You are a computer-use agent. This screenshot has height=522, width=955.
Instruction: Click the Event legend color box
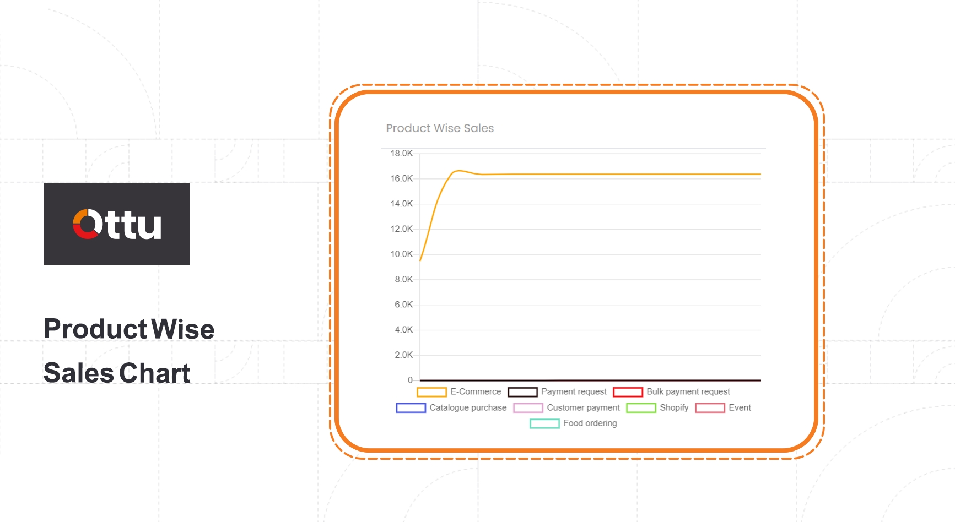(710, 408)
